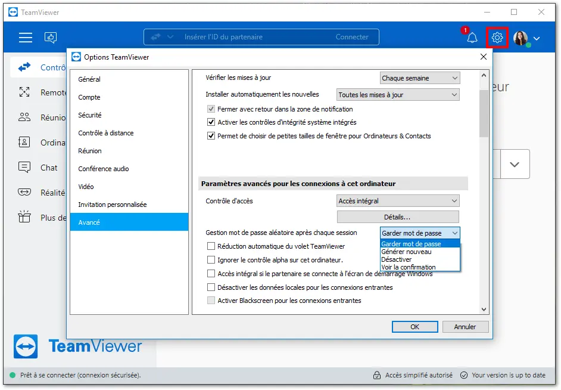Screen dimensions: 561x390
Task: Click the Connecter button
Action: pyautogui.click(x=352, y=37)
